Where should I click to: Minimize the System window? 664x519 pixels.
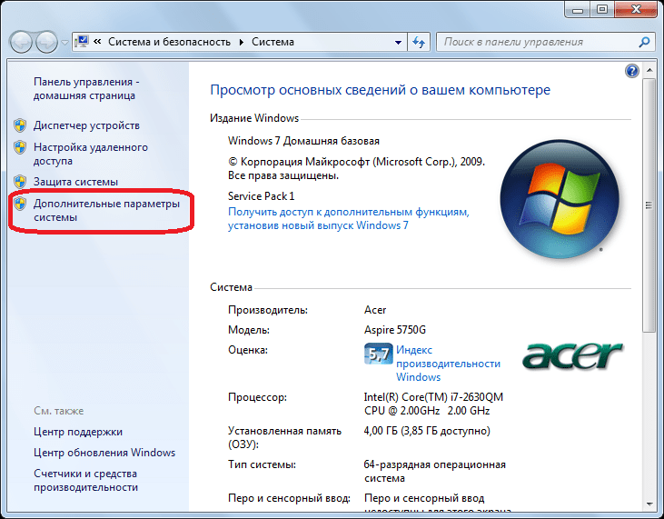pyautogui.click(x=577, y=9)
